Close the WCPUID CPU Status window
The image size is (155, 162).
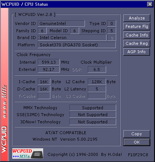pyautogui.click(x=150, y=4)
